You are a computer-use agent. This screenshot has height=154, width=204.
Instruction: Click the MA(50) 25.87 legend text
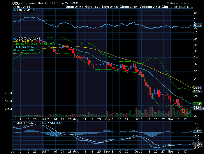tap(25, 42)
